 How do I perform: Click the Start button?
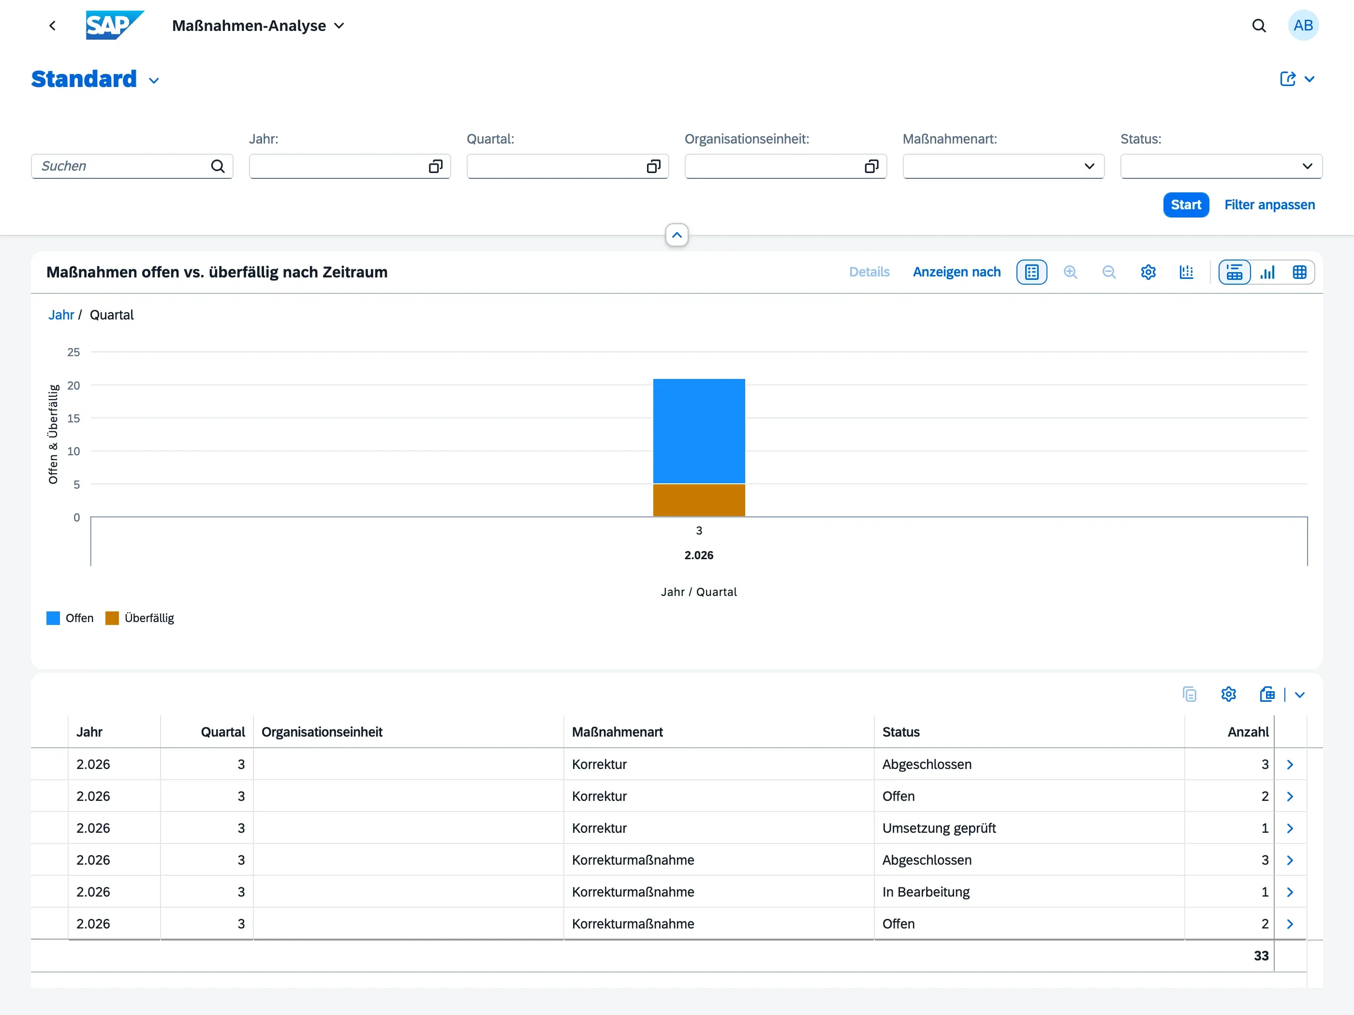tap(1186, 205)
